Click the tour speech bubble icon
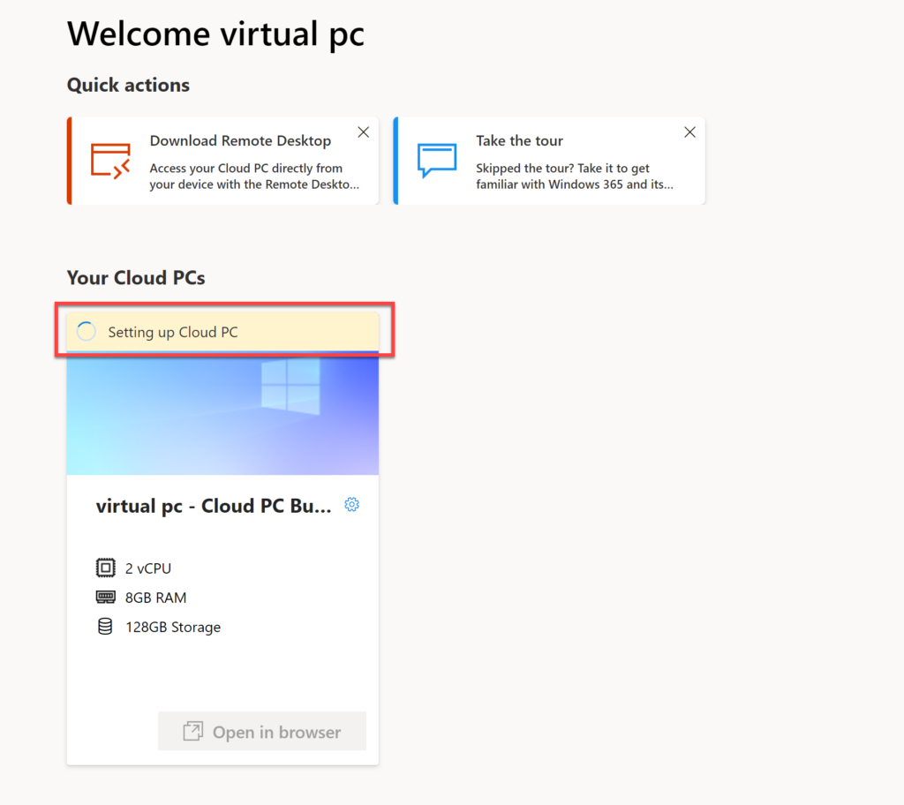Screen dimensions: 904x805 tap(437, 161)
